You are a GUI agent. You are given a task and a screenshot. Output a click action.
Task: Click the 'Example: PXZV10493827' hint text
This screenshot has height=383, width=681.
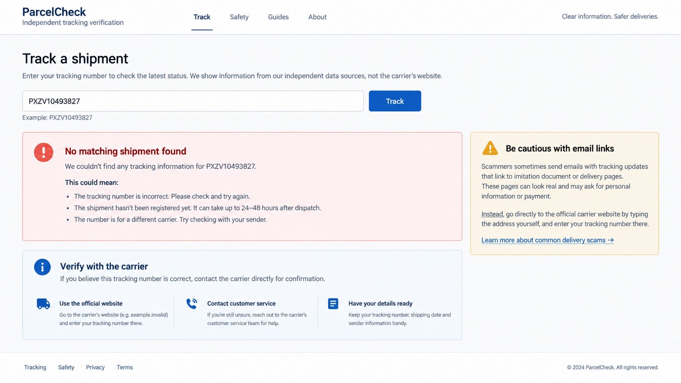(57, 118)
